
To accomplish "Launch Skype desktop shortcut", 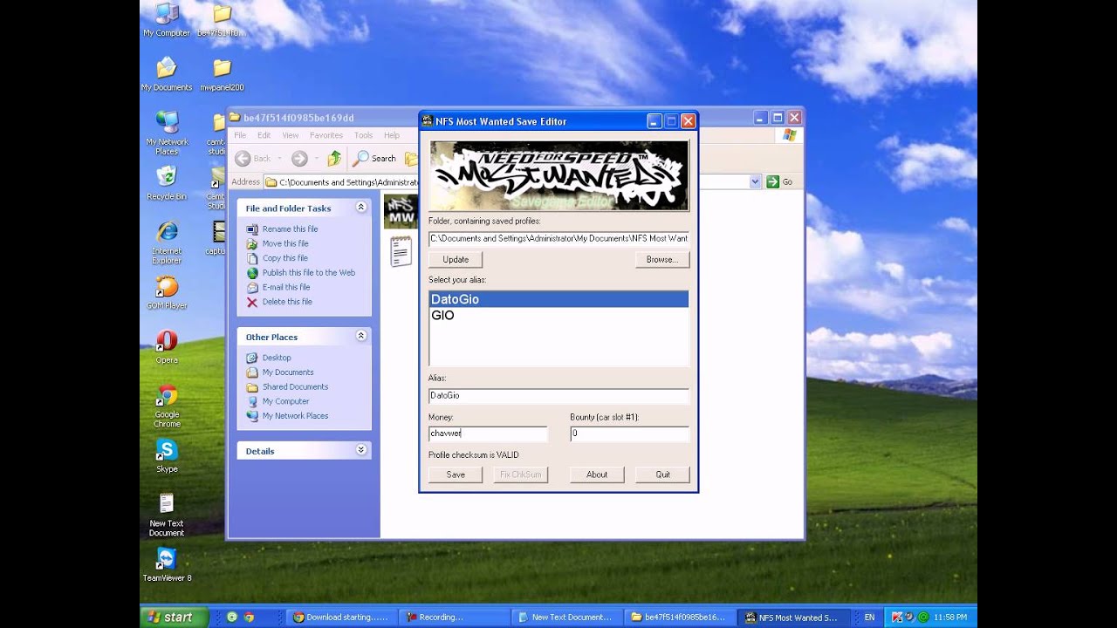I will [167, 456].
